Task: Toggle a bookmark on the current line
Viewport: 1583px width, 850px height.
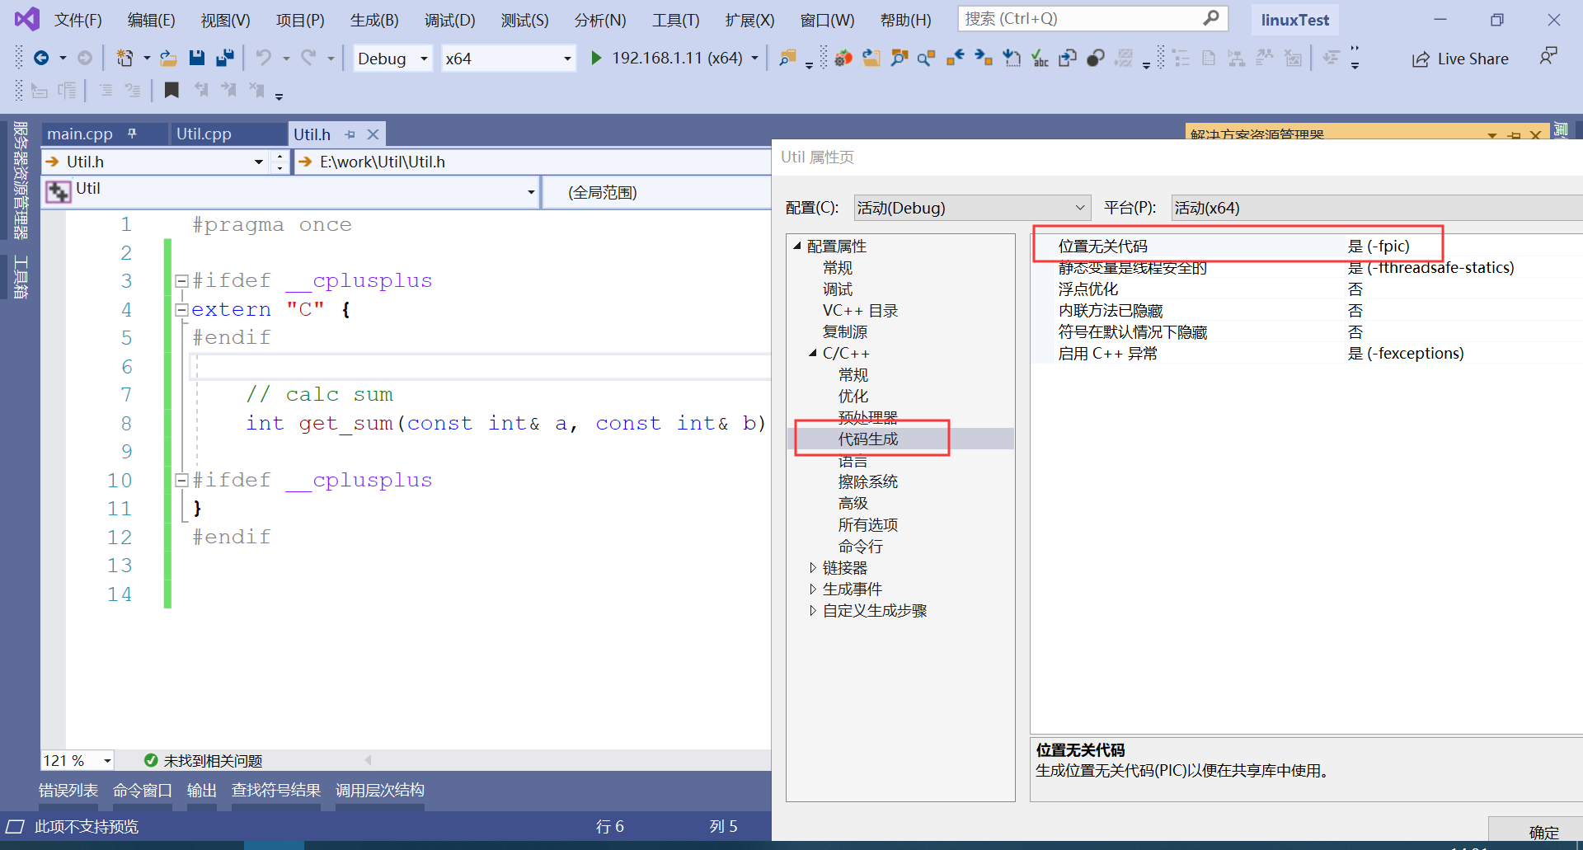Action: pyautogui.click(x=171, y=91)
